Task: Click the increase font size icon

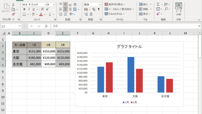Action: tap(42, 9)
